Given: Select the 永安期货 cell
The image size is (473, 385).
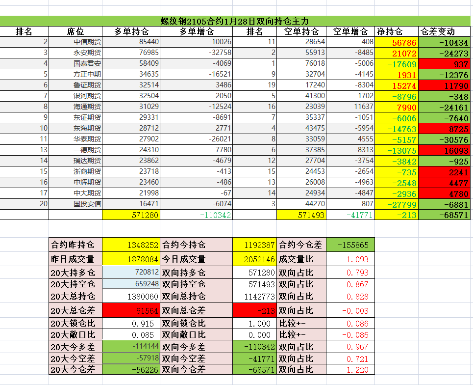Looking at the screenshot, I should pyautogui.click(x=75, y=53).
